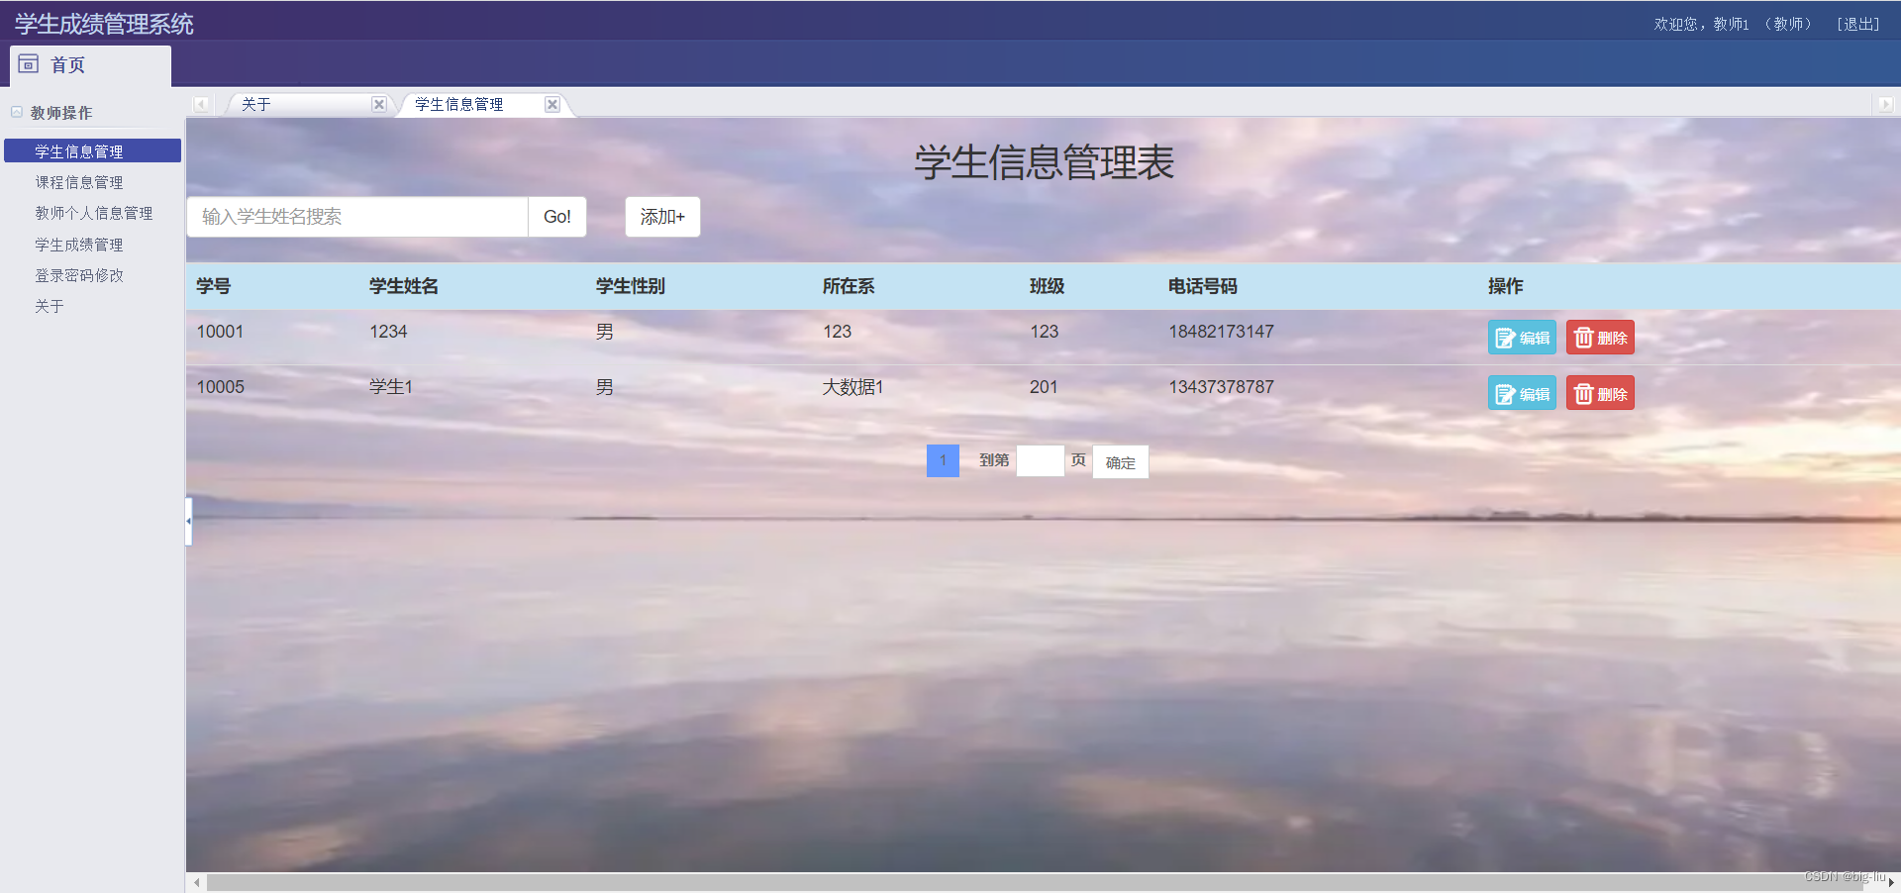Click the 确定 pagination button
This screenshot has width=1901, height=893.
tap(1121, 462)
